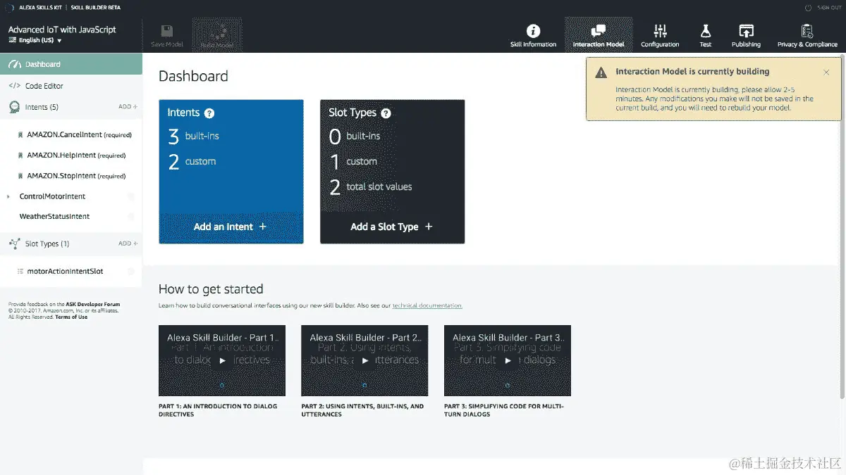Click 'Part 3: Simplifying Code' caption

tap(504, 410)
